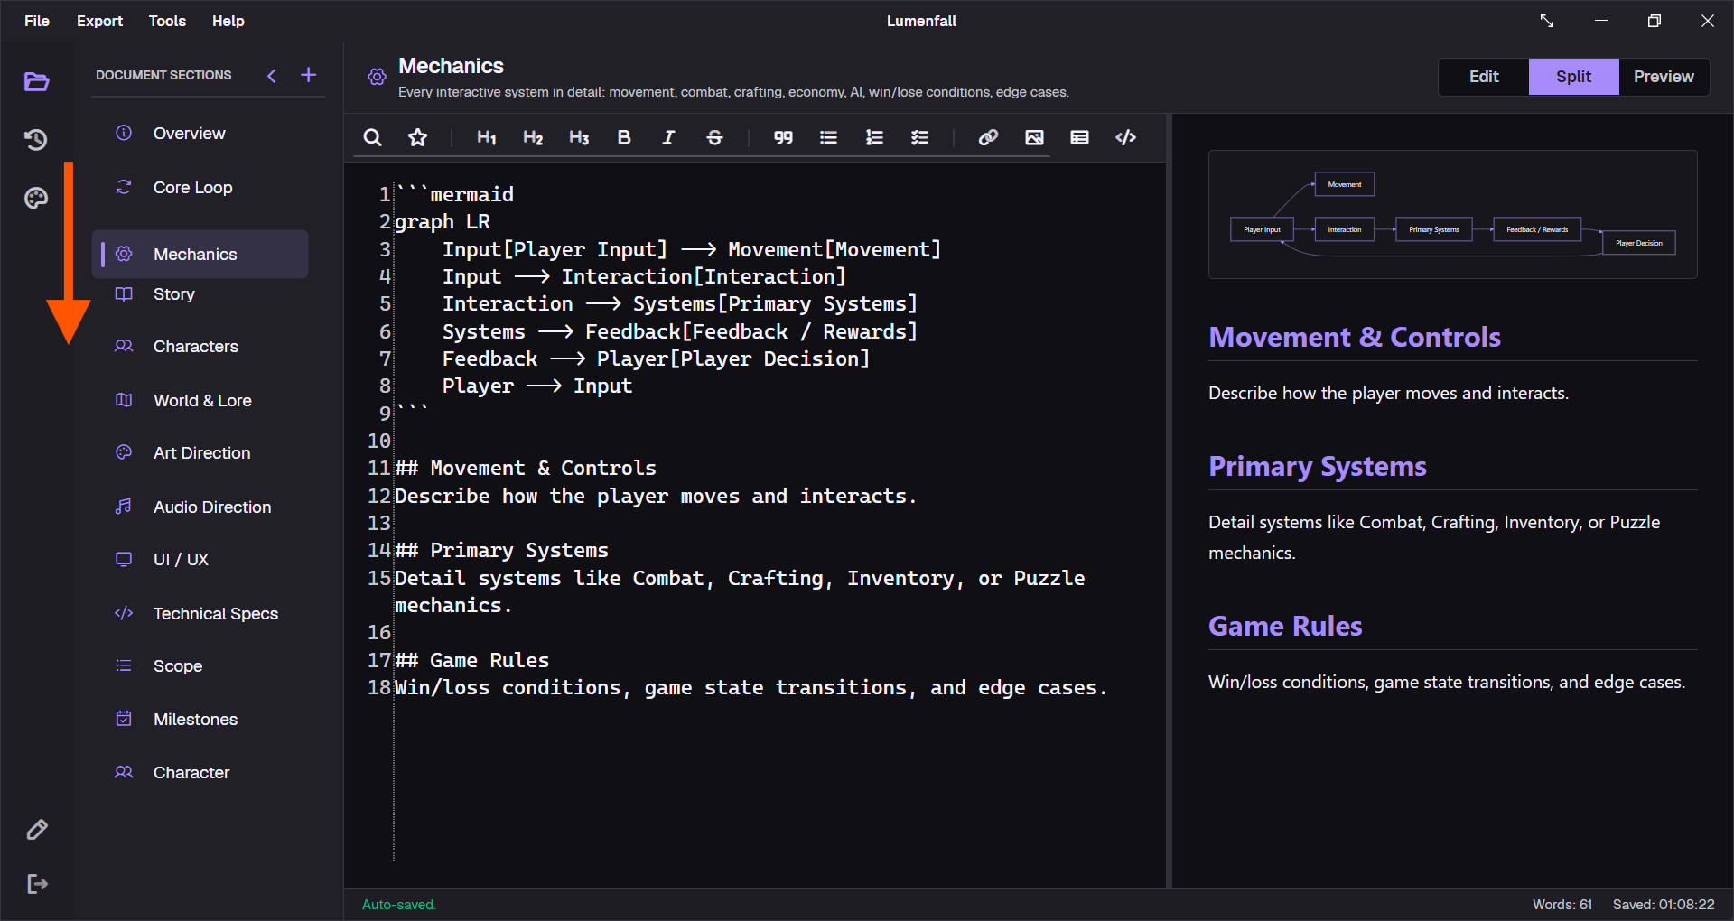Insert a numbered list
This screenshot has height=921, width=1734.
[x=874, y=137]
